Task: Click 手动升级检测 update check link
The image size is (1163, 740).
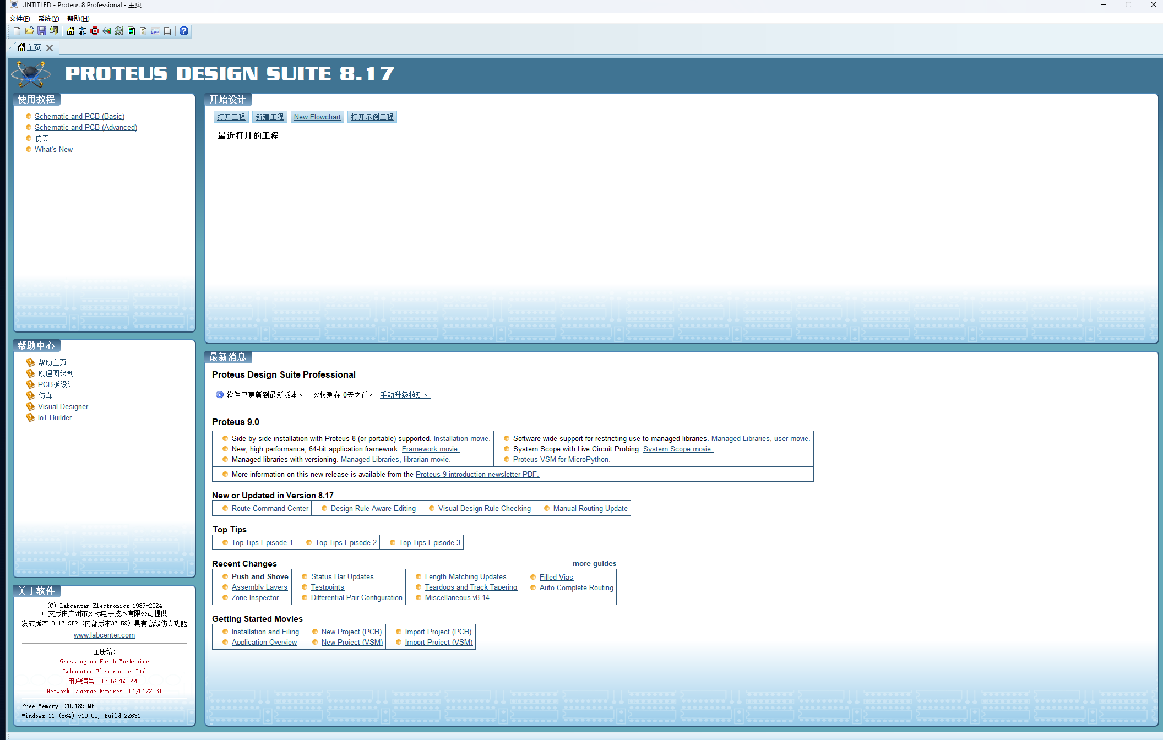Action: (x=404, y=395)
